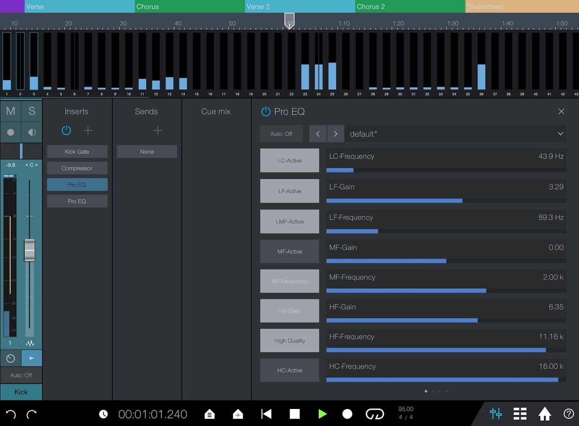Select the Chorus 2 section marker
Viewport: 579px width, 426px height.
click(409, 7)
